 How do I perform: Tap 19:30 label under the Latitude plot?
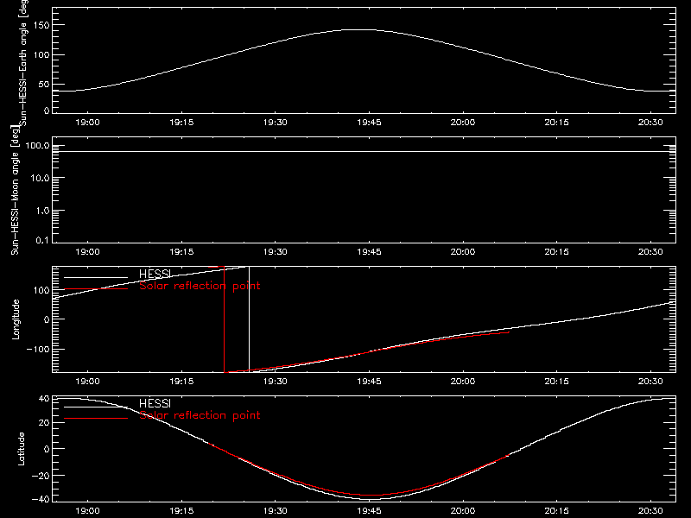[x=275, y=511]
